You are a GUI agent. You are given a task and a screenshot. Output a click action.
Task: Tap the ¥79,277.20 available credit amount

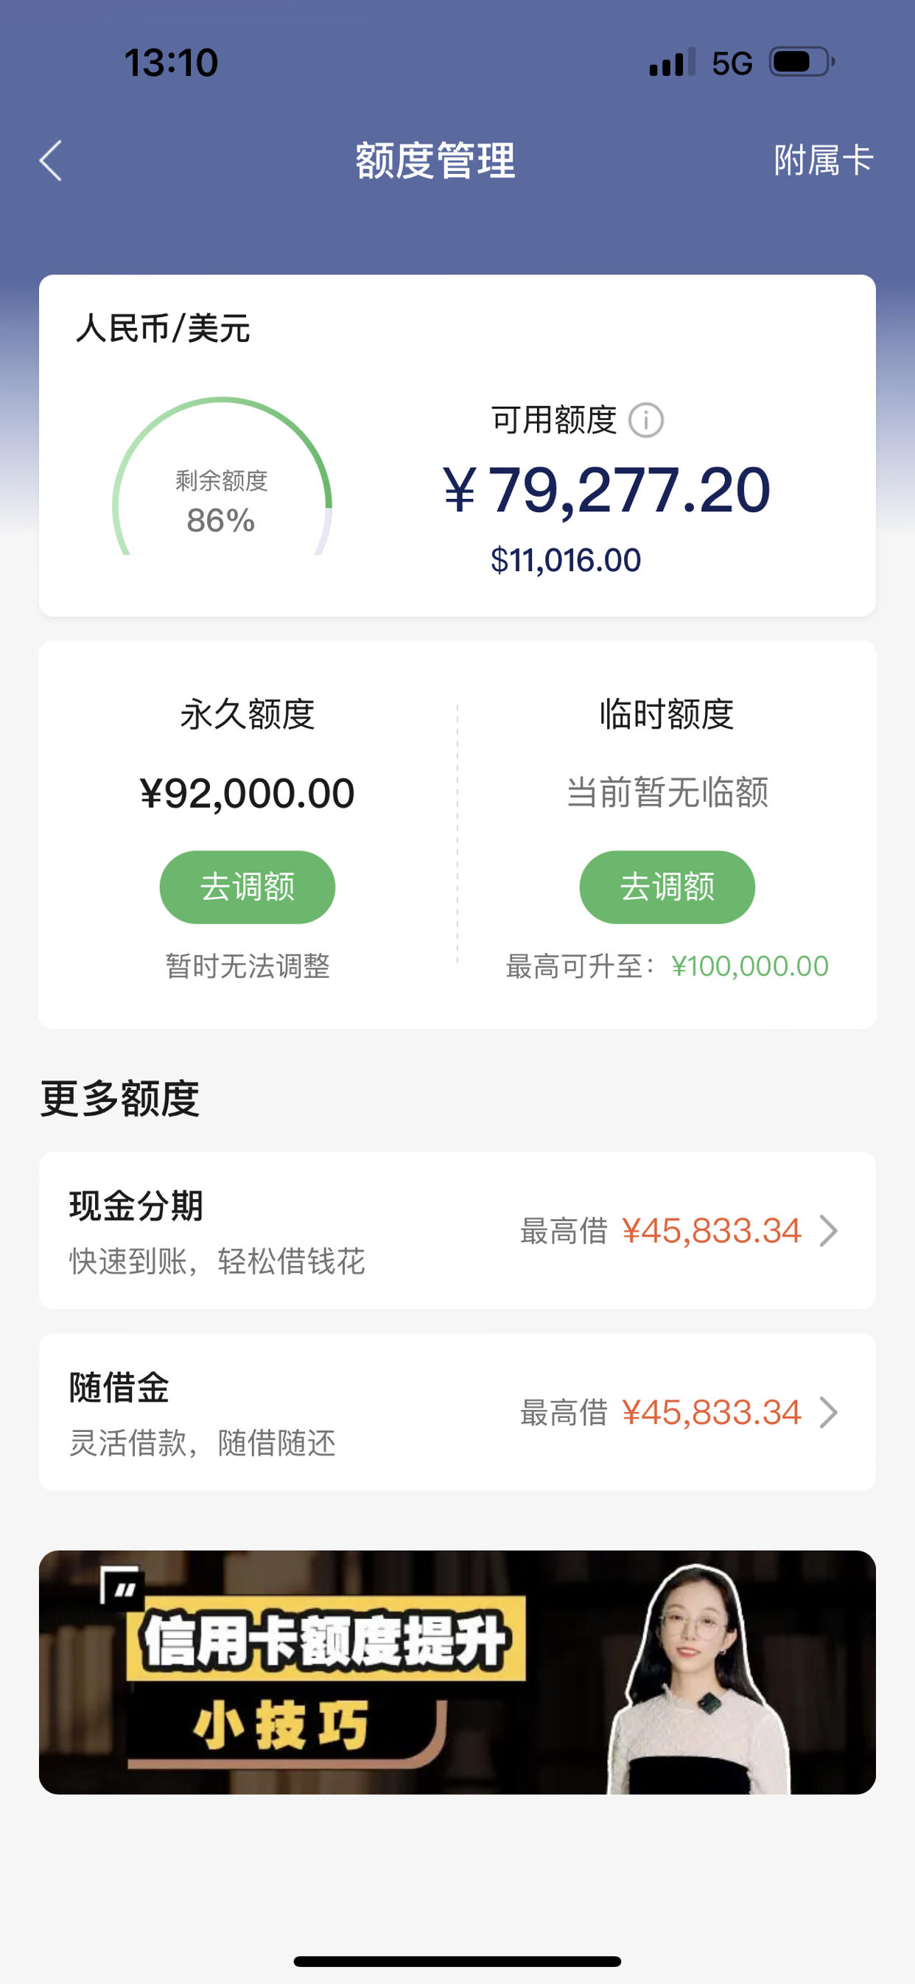click(x=607, y=491)
